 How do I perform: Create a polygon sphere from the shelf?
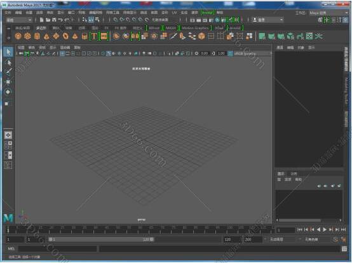(x=18, y=36)
